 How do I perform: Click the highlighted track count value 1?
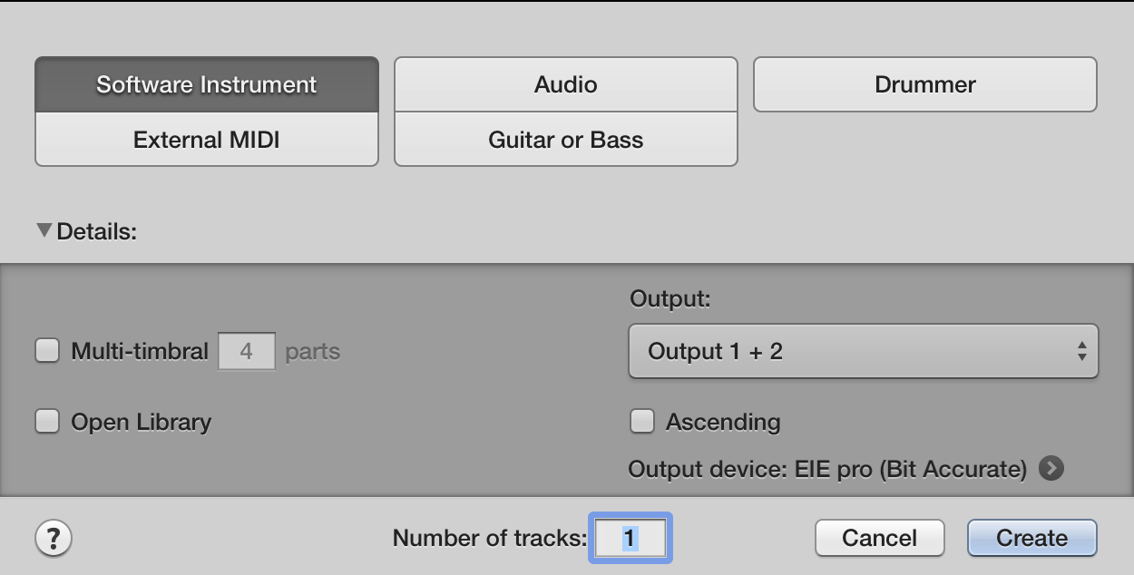click(631, 537)
